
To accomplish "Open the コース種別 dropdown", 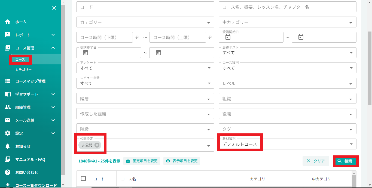I will (288, 68).
